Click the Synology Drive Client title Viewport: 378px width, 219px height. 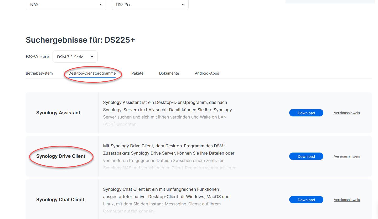pos(61,156)
